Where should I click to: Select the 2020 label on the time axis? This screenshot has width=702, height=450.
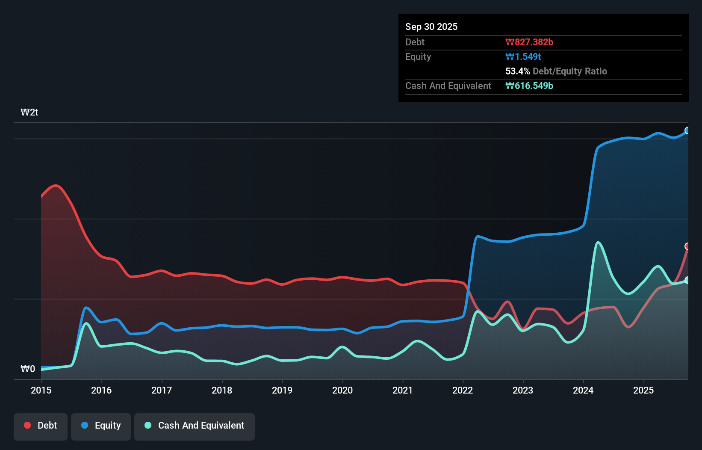pyautogui.click(x=342, y=391)
